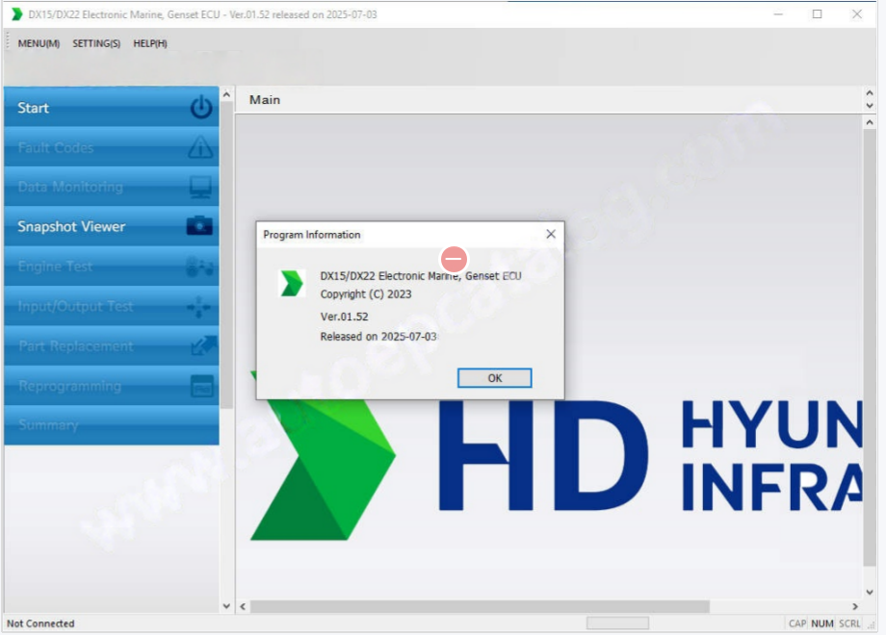The height and width of the screenshot is (635, 886).
Task: Click the green logo in Program Information dialog
Action: coord(291,284)
